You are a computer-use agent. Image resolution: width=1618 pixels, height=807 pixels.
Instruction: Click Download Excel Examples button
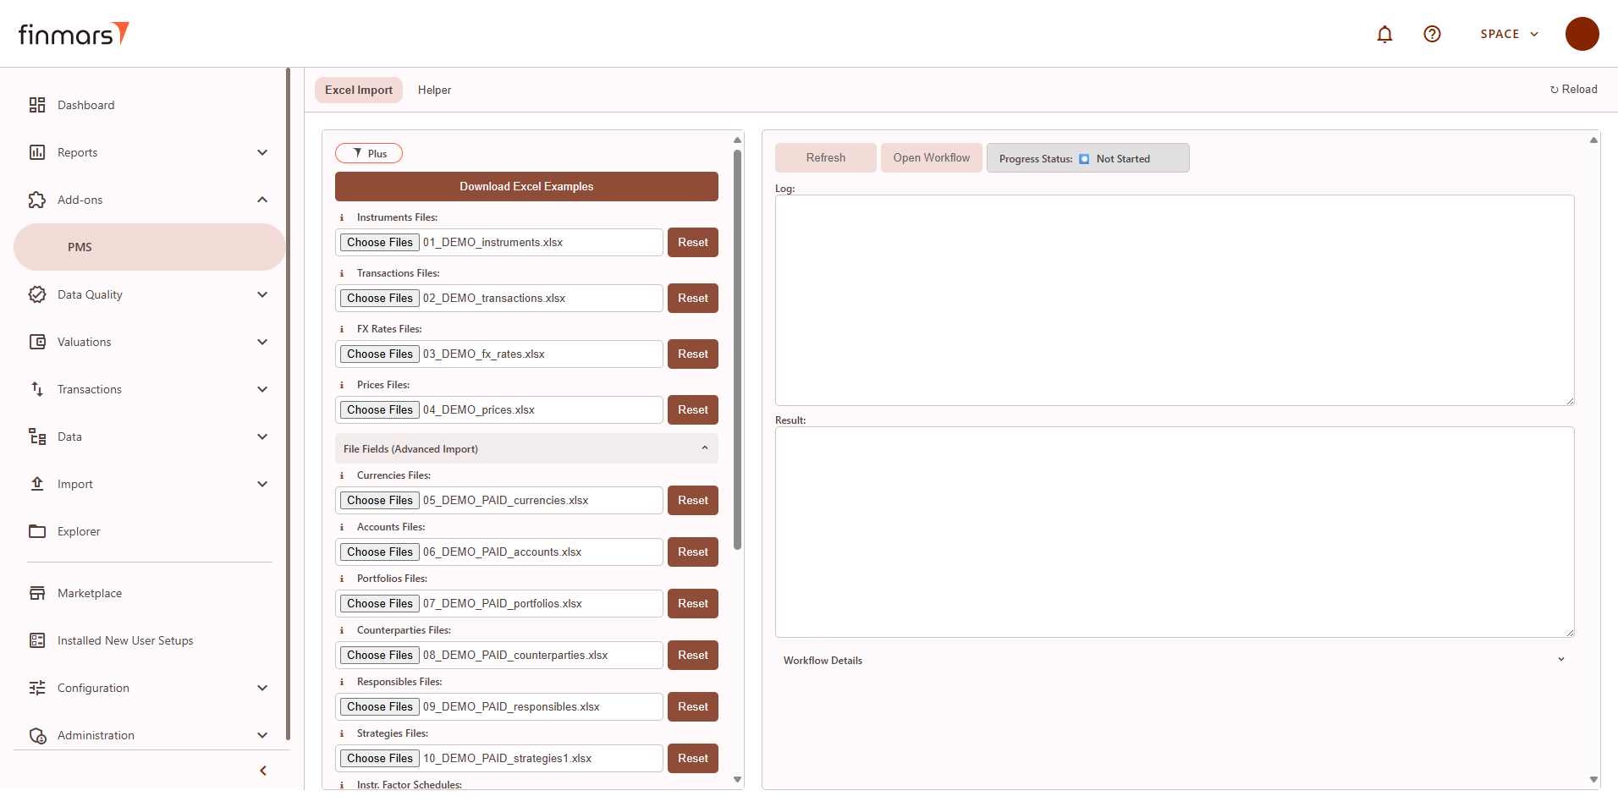tap(526, 186)
